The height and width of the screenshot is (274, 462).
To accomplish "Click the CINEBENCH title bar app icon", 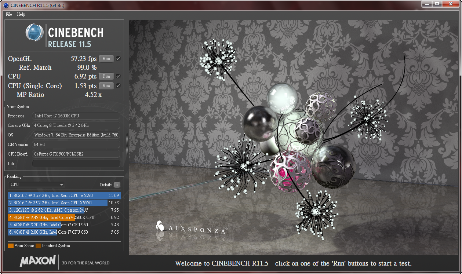I will pyautogui.click(x=6, y=5).
